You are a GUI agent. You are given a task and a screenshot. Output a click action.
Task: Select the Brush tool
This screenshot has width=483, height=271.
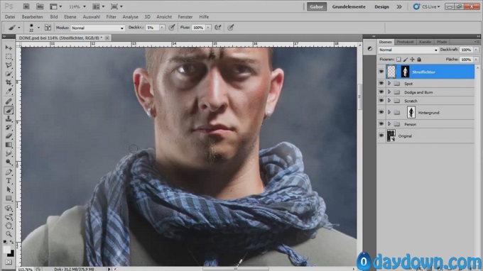tap(9, 110)
